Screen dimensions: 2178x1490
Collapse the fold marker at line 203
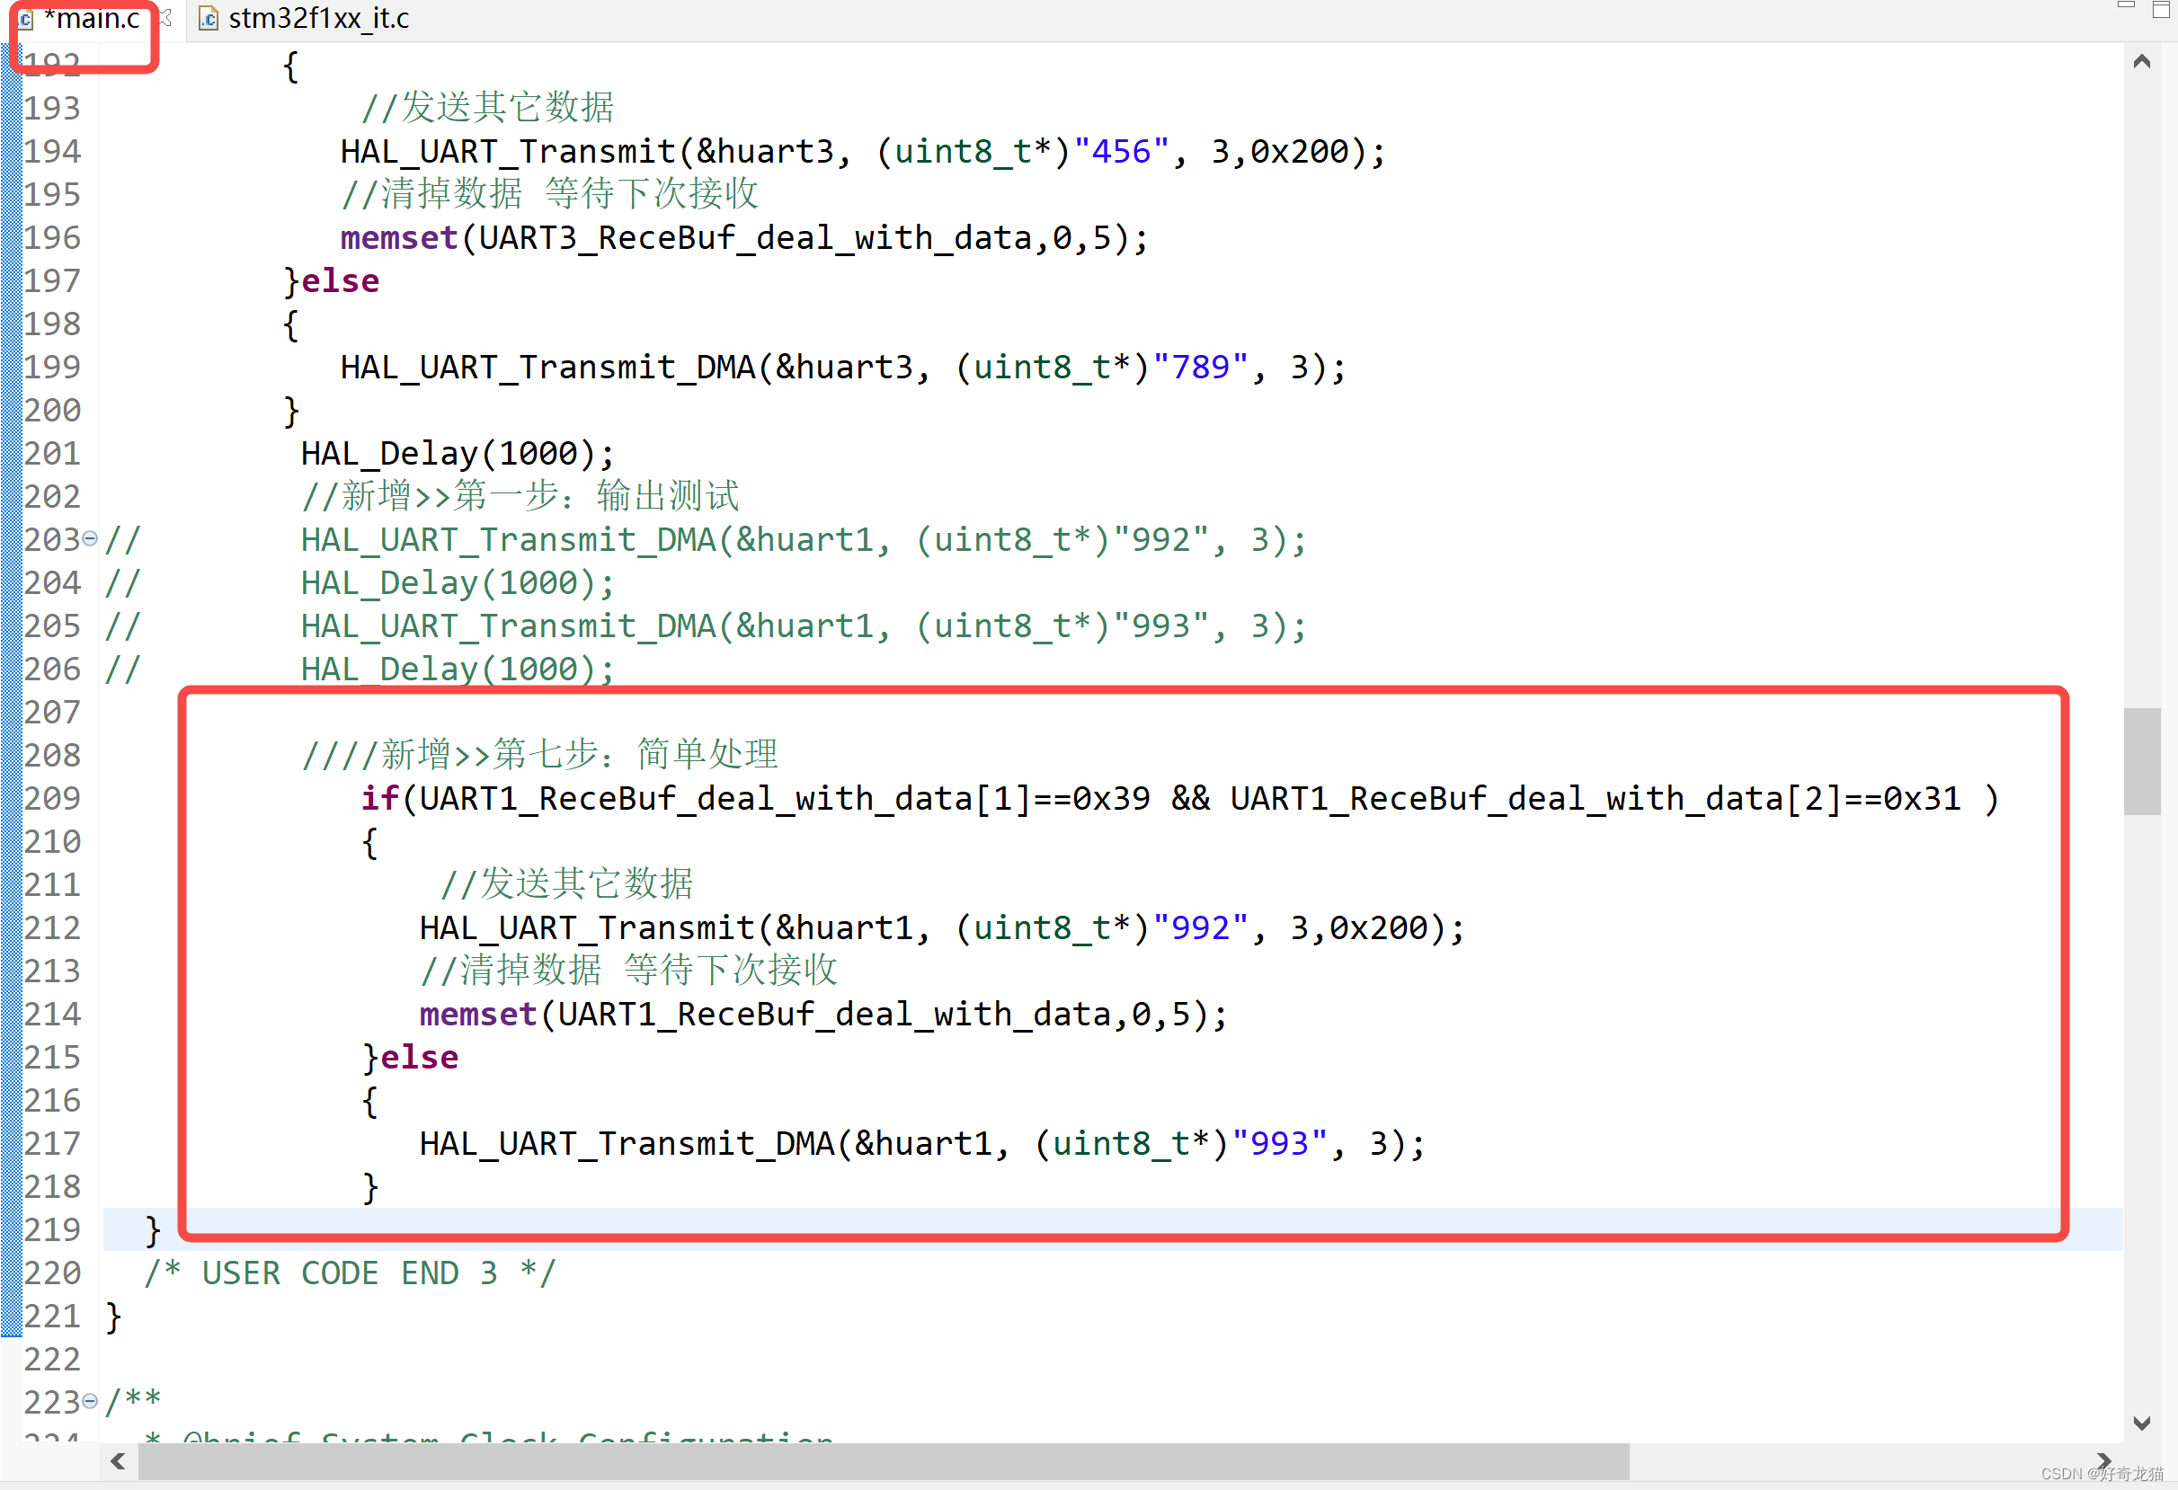[90, 539]
